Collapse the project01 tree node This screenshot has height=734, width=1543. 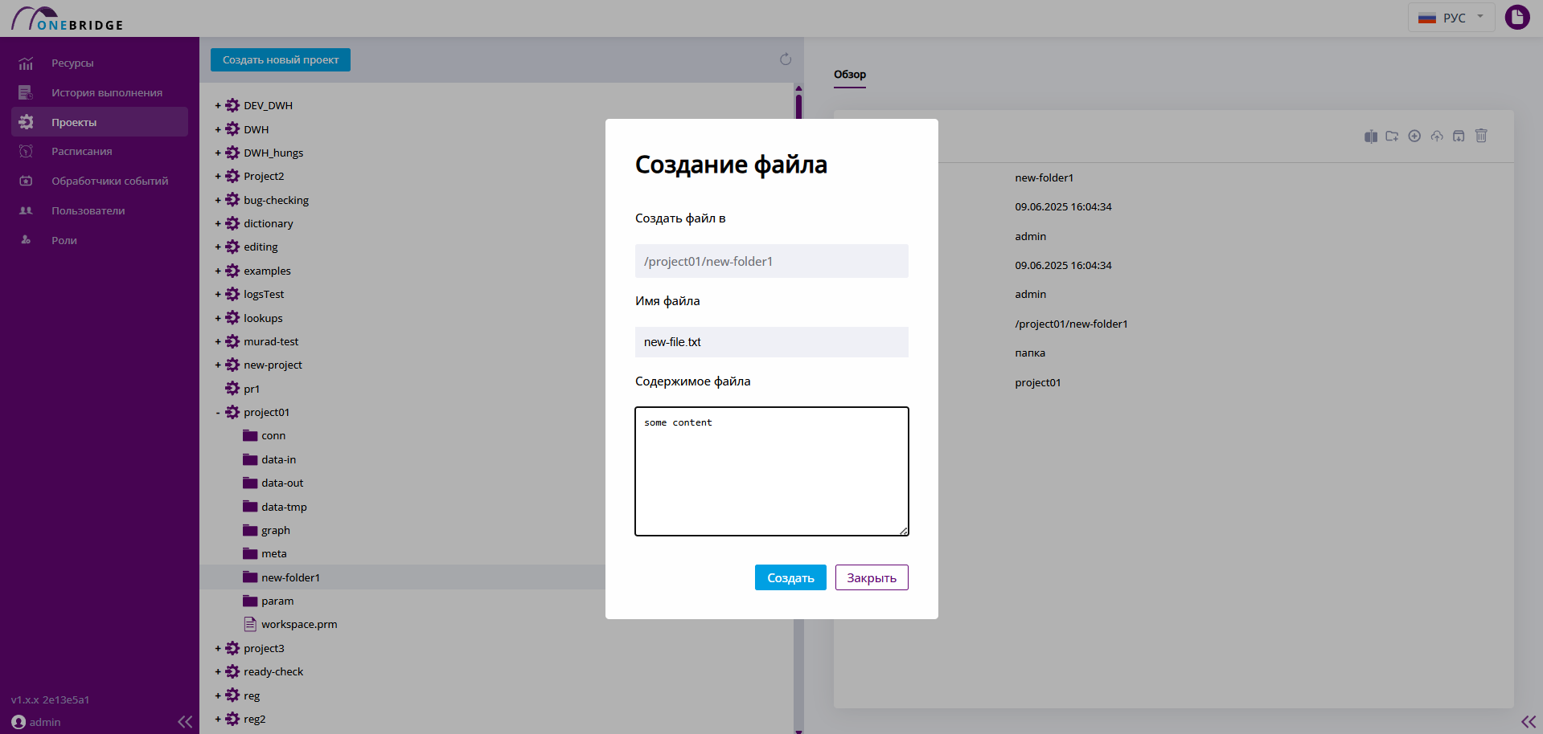pos(218,413)
